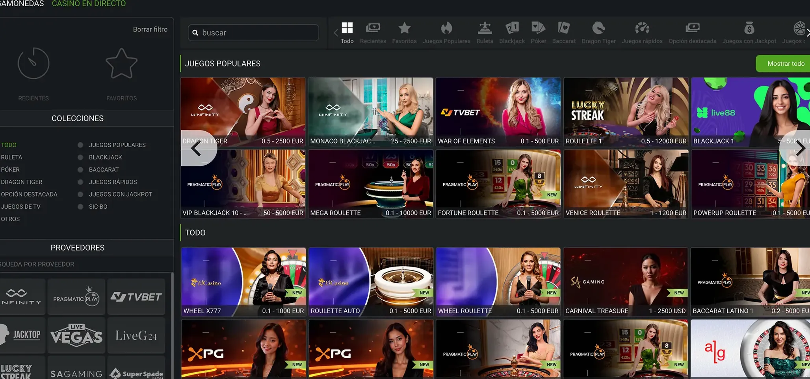Screen dimensions: 810x379
Task: Select the Blackjack collection radio
Action: click(x=80, y=157)
